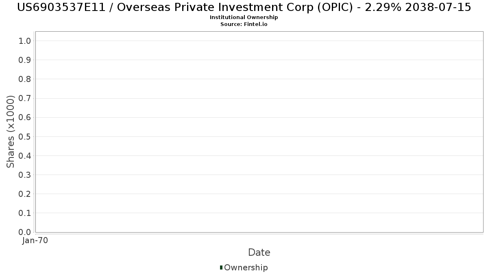Click the 0.0 y-axis tick label

(25, 232)
